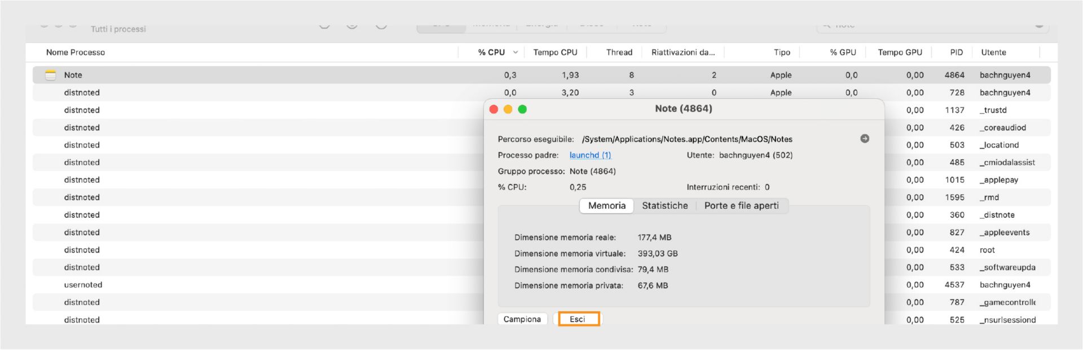The width and height of the screenshot is (1083, 350).
Task: Click PID 4864 in the Note row
Action: click(954, 75)
